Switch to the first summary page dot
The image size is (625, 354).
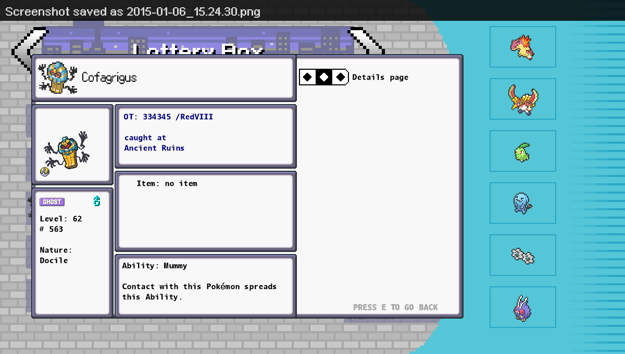[308, 77]
